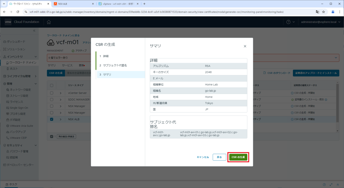The width and height of the screenshot is (344, 188).
Task: Switch to the サマリ domain tab
Action: [52, 65]
